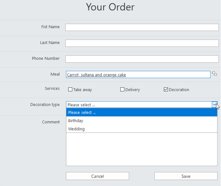
Task: Click the Decoration label text
Action: tap(179, 90)
